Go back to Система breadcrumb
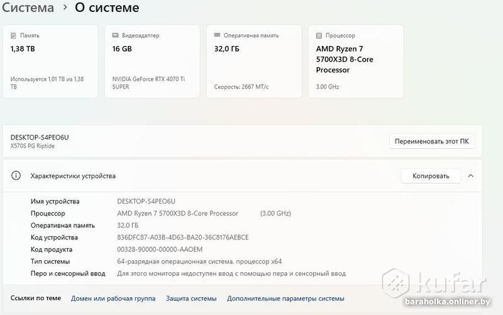 [x=27, y=8]
